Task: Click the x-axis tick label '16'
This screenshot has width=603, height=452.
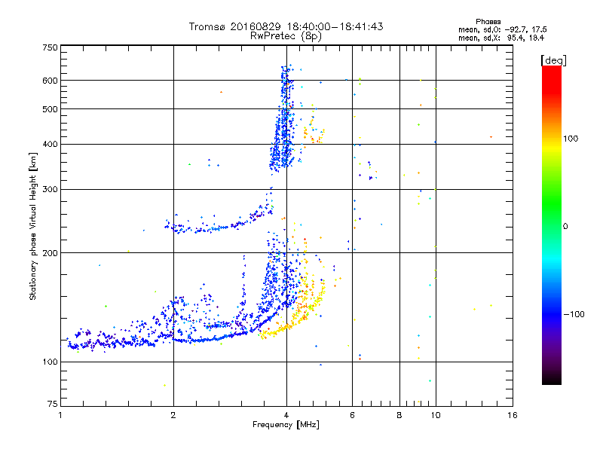Action: [513, 415]
